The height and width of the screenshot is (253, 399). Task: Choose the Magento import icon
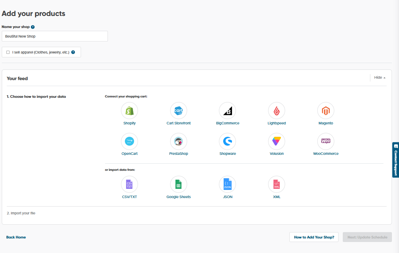[x=325, y=110]
